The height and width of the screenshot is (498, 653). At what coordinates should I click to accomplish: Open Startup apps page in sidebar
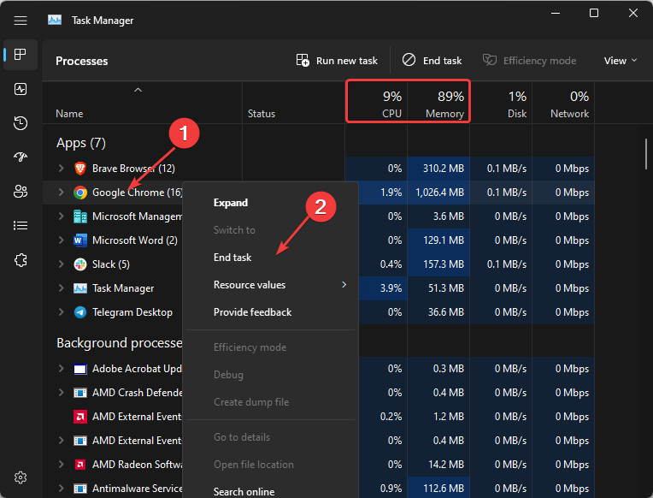[x=21, y=157]
